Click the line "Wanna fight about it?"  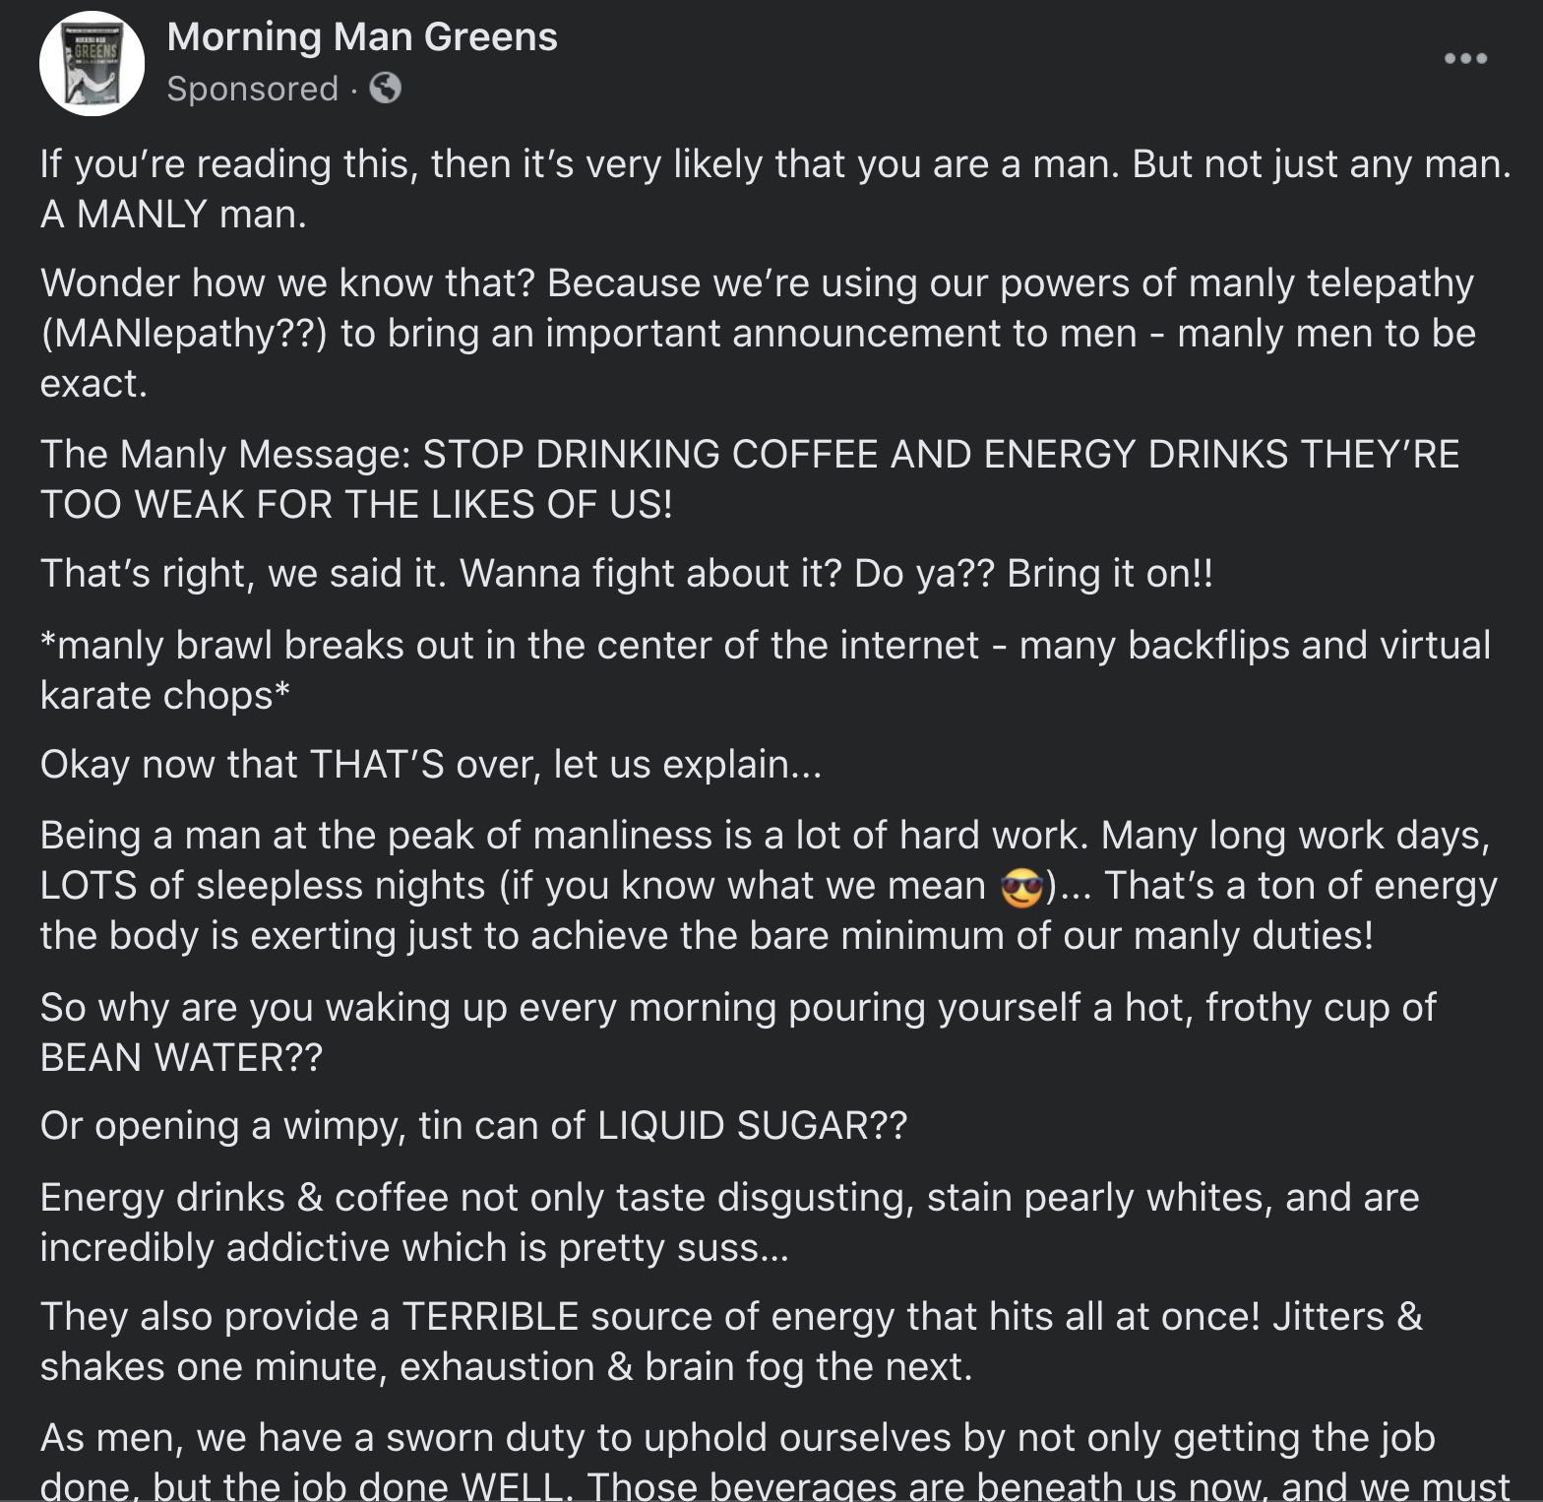(x=626, y=574)
